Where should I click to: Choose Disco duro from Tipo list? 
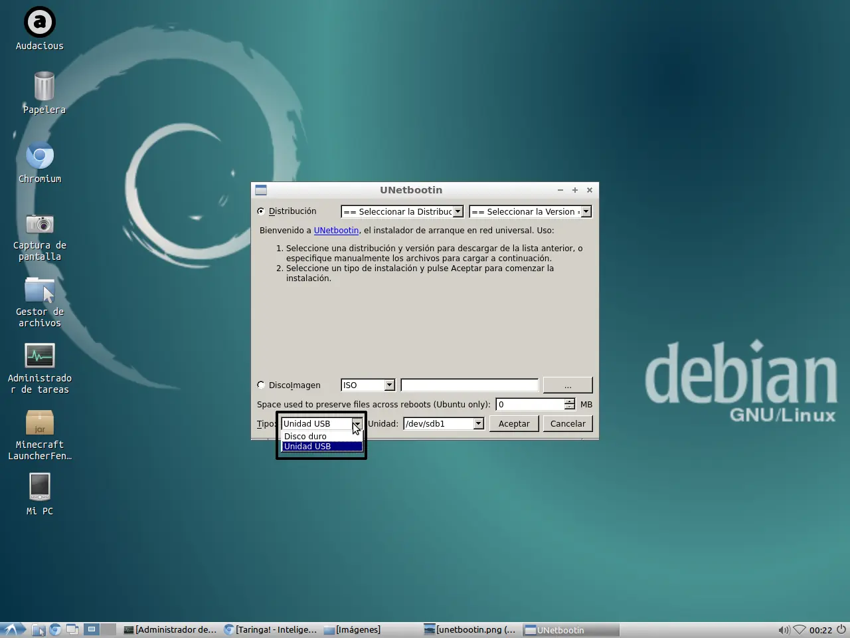[x=322, y=436]
